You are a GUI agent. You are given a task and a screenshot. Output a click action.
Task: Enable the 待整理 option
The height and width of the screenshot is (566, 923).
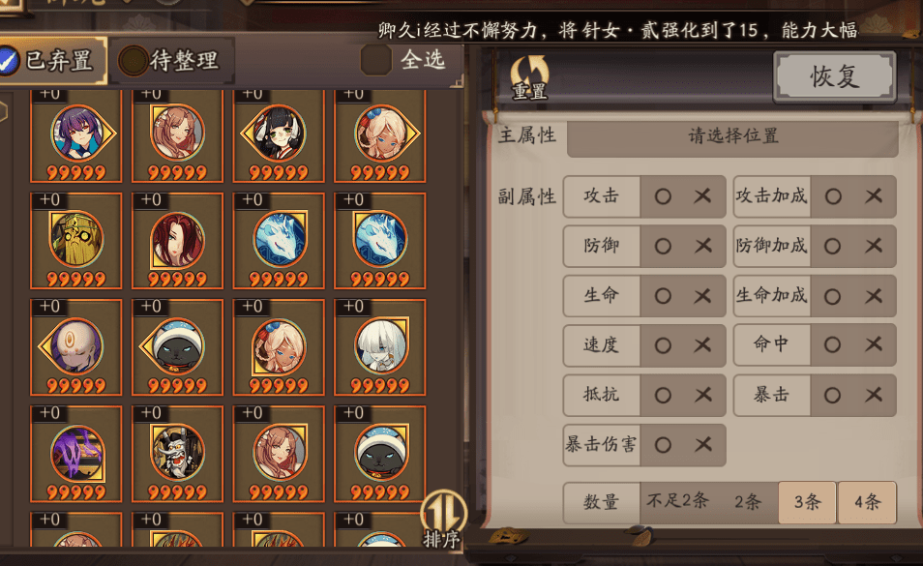pos(134,61)
